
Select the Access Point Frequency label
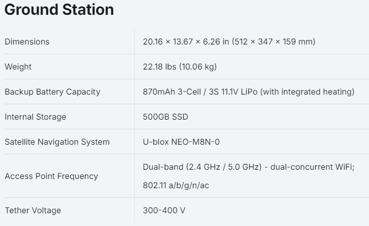(51, 176)
